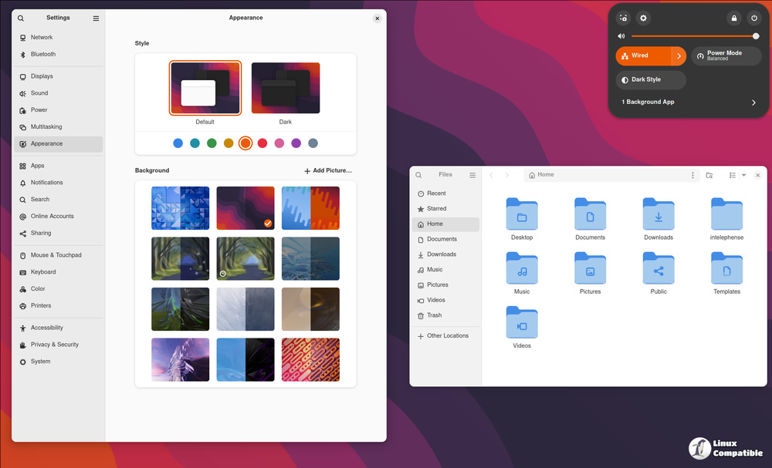772x468 pixels.
Task: Open the Settings hamburger menu
Action: 96,18
